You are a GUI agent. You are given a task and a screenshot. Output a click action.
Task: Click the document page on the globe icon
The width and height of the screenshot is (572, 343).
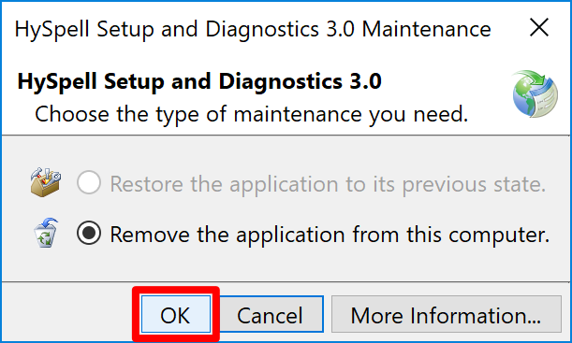click(545, 101)
